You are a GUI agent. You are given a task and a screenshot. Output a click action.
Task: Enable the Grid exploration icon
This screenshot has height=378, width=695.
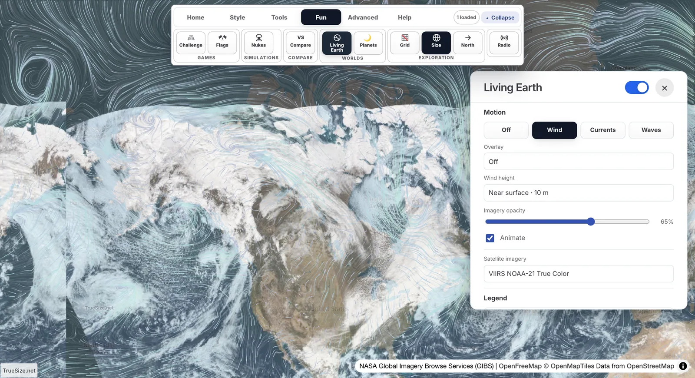point(405,42)
